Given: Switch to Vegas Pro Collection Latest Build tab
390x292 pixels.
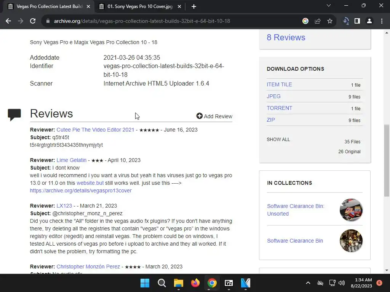Looking at the screenshot, I should [49, 6].
